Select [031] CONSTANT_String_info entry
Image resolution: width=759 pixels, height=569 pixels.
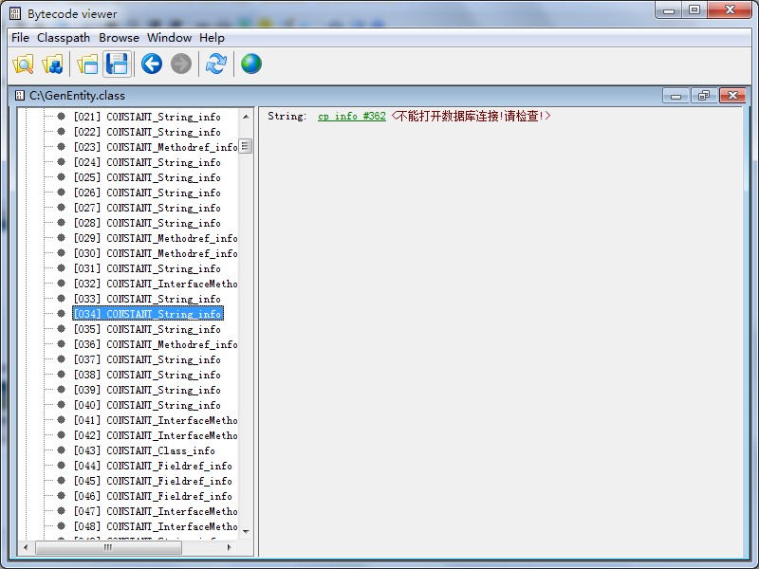147,268
